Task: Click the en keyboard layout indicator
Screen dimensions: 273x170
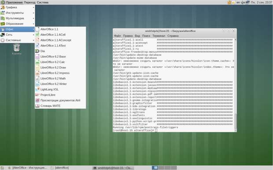Action: tap(238, 3)
